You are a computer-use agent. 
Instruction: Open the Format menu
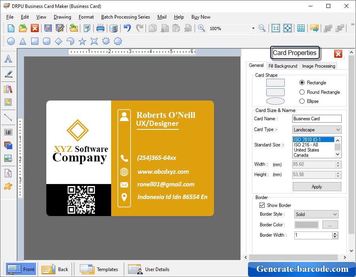coord(86,17)
